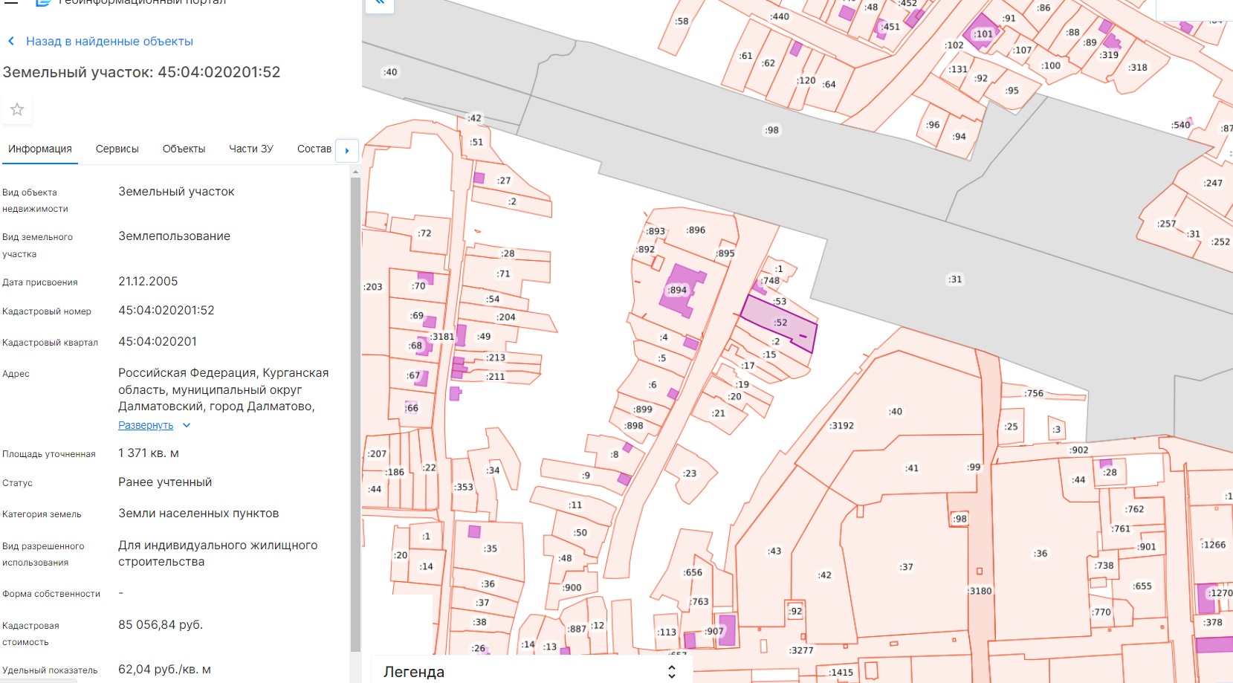Expand the address with the chevron next to Развернуть
Screen dimensions: 1233x683
(187, 425)
